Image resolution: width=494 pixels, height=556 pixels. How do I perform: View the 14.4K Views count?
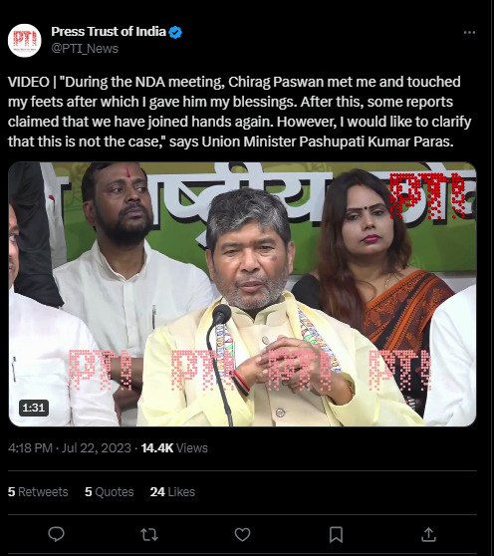click(x=174, y=447)
